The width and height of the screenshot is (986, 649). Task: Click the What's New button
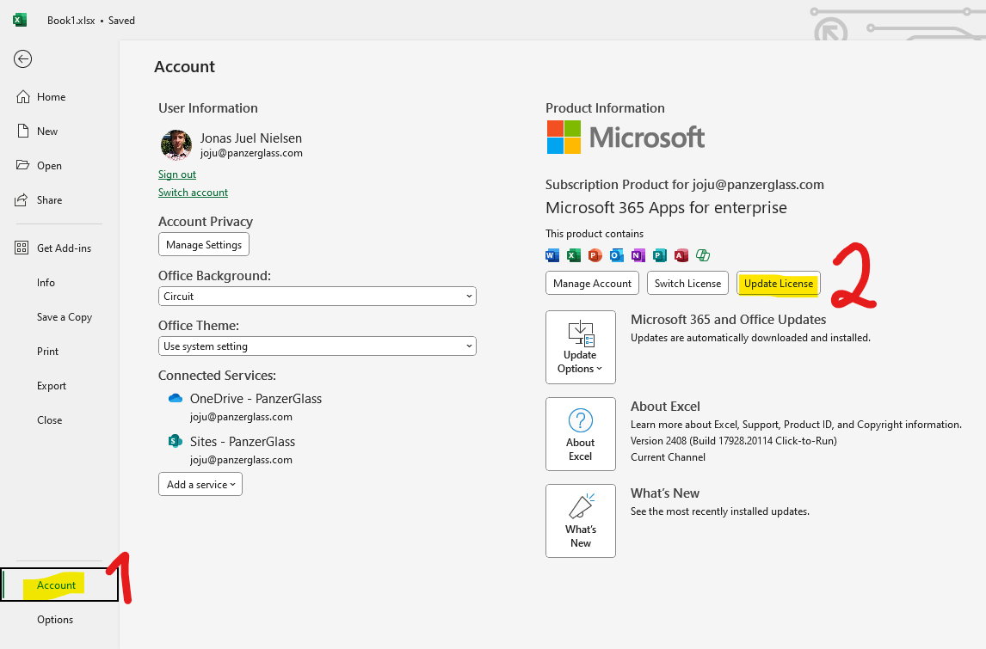click(581, 520)
